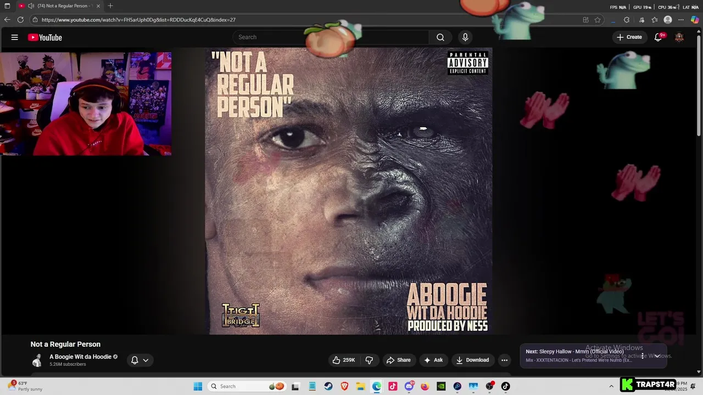Viewport: 703px width, 395px height.
Task: Close the Not a Regular Person tab
Action: point(98,6)
